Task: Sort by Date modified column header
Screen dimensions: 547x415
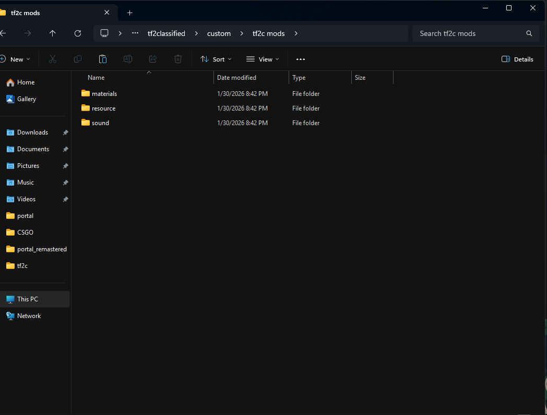Action: coord(236,78)
